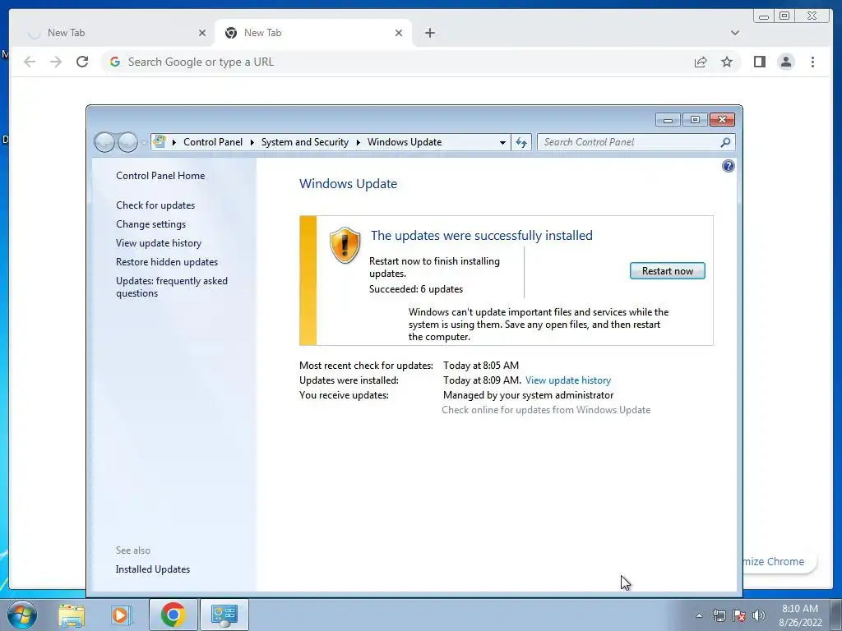The image size is (842, 631).
Task: Click Control Panel breadcrumb
Action: pyautogui.click(x=213, y=142)
